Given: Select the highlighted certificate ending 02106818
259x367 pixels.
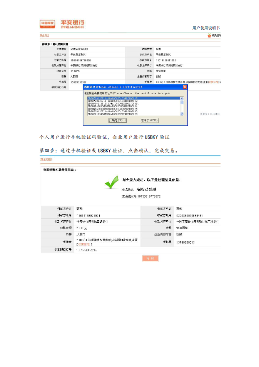Looking at the screenshot, I should coord(134,98).
